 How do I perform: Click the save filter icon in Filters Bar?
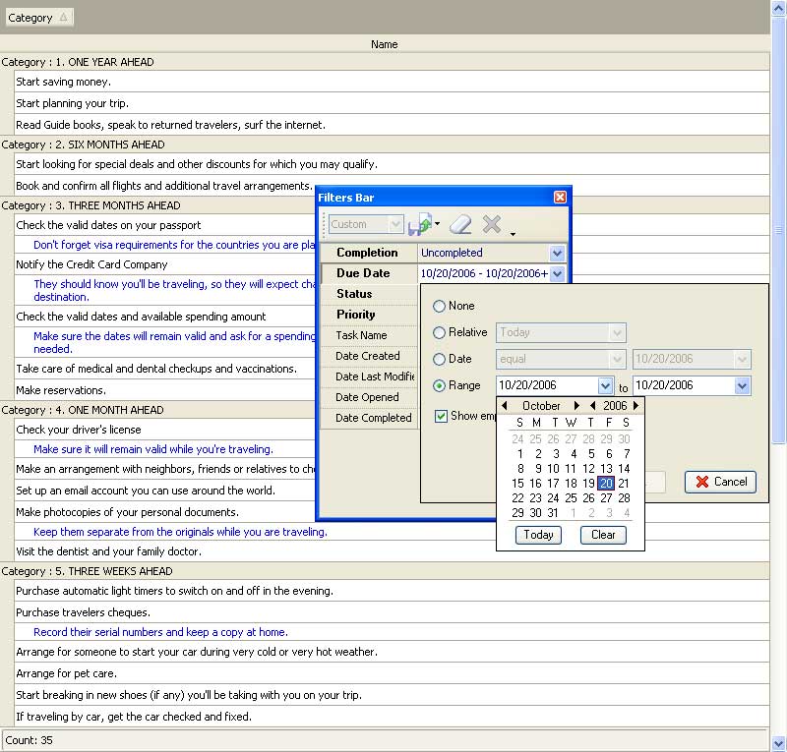421,225
